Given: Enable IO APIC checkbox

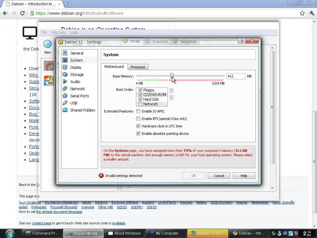Looking at the screenshot, I should tap(138, 111).
